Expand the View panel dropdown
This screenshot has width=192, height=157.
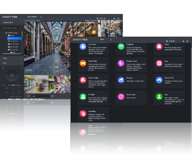21,58
